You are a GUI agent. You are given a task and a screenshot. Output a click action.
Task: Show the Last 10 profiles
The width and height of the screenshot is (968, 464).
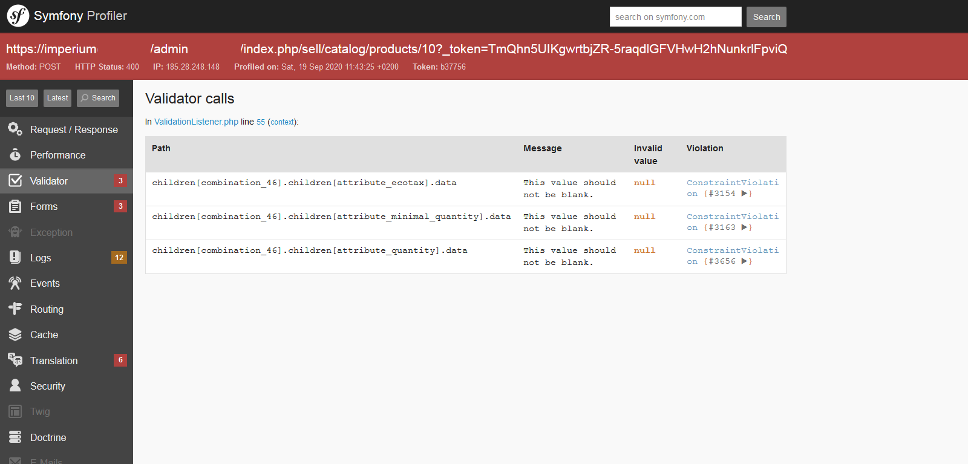coord(22,98)
